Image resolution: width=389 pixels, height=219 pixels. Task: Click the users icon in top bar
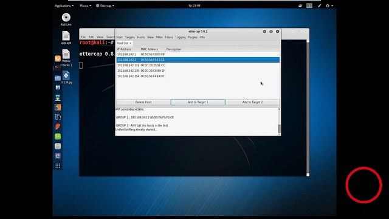click(300, 5)
